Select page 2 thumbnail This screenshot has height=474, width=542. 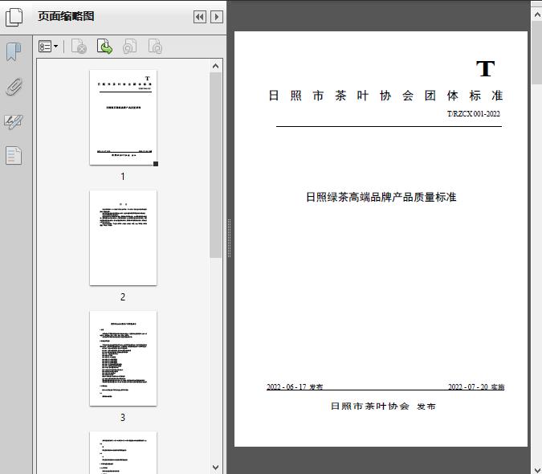point(123,238)
